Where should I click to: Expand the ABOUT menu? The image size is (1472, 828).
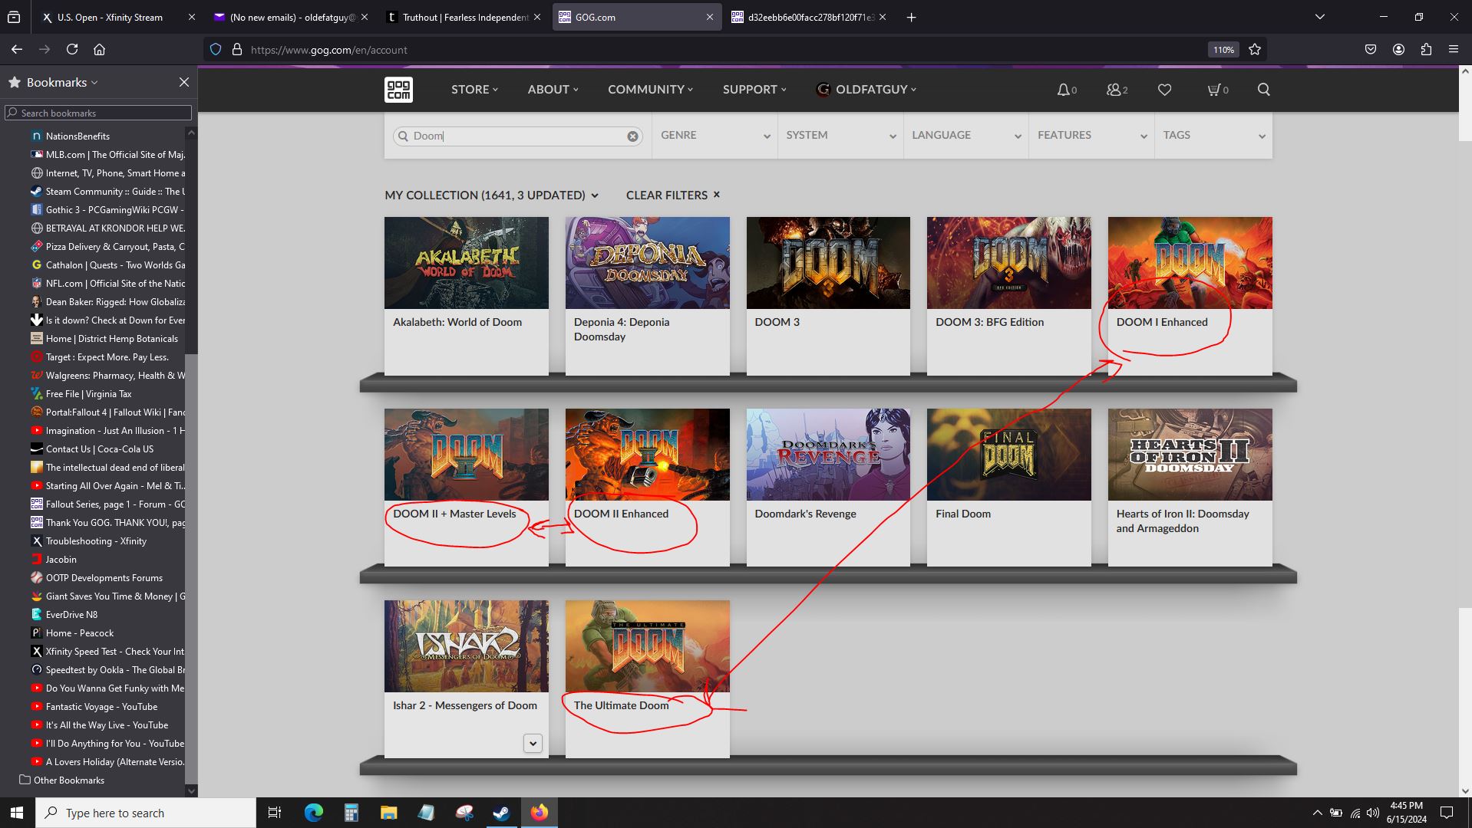click(553, 90)
